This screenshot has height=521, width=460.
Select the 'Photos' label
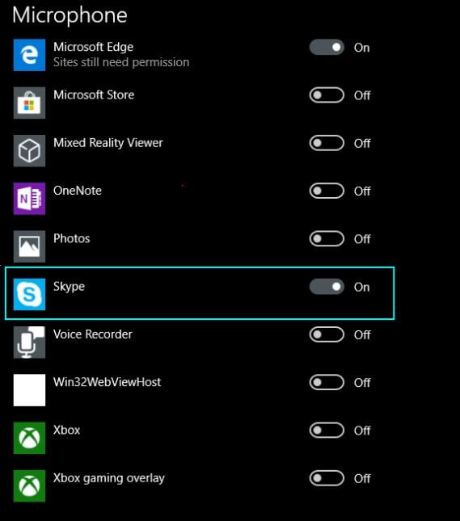[x=71, y=238]
